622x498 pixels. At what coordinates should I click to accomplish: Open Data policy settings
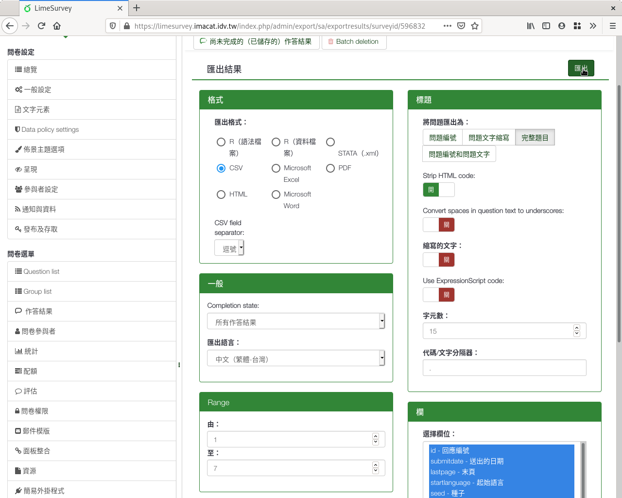point(92,129)
